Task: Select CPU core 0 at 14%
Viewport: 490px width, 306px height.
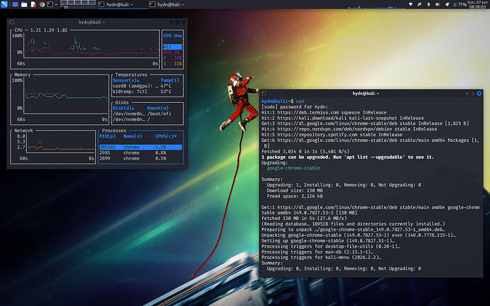Action: [172, 58]
